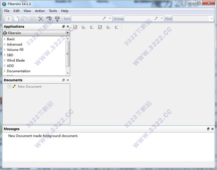
Task: Expand the Basic tree node
Action: pyautogui.click(x=5, y=39)
